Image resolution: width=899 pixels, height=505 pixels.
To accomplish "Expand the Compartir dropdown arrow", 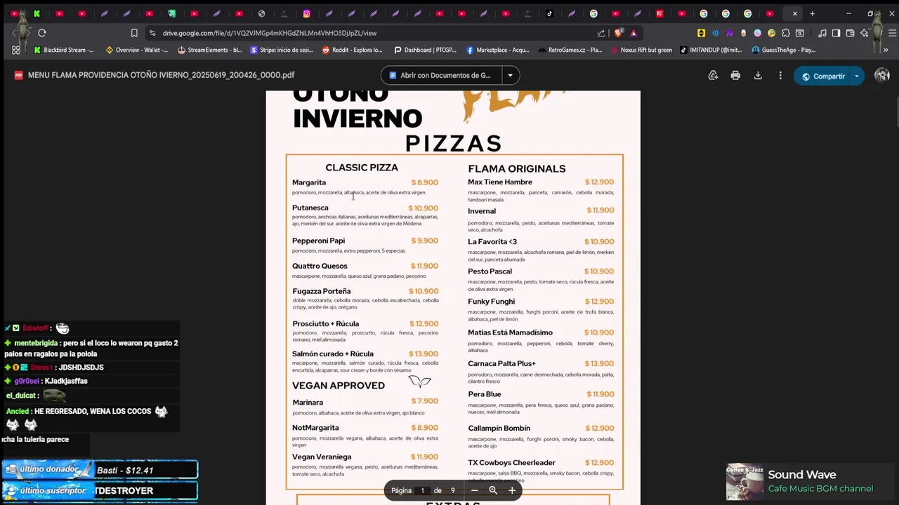I will [857, 76].
